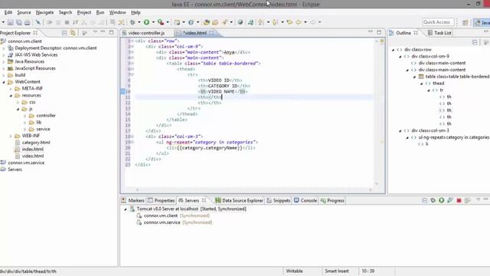
Task: Expand the META-INF folder
Action: tap(11, 89)
